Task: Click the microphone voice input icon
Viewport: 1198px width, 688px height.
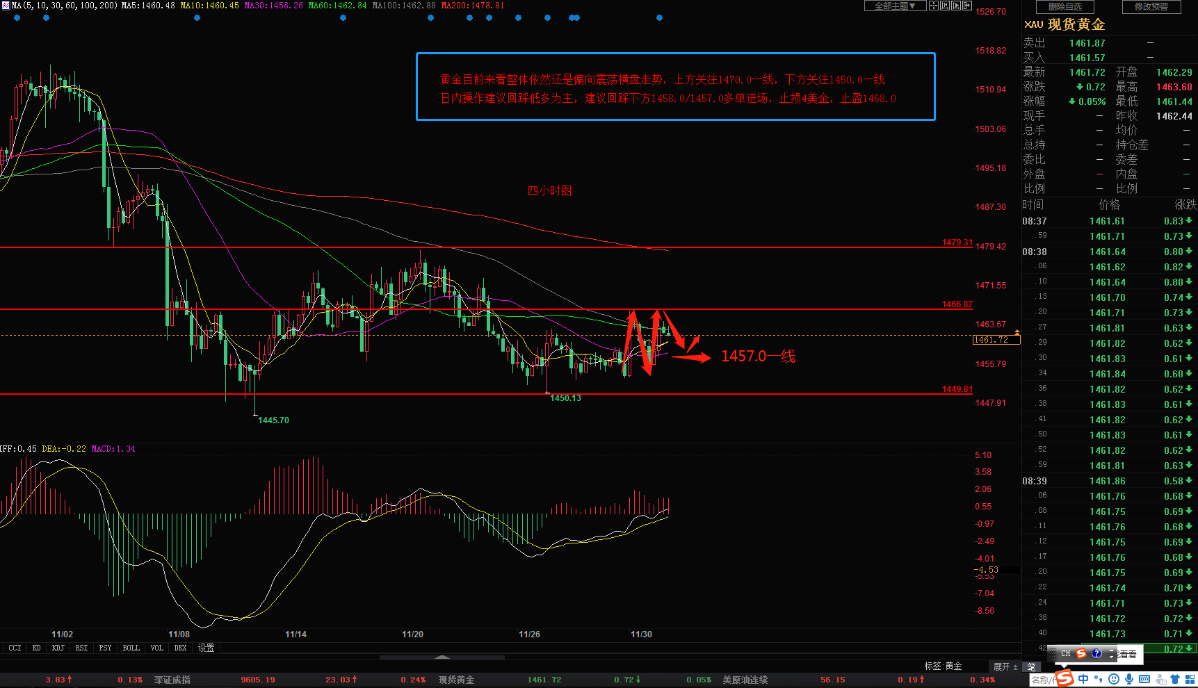Action: point(1129,679)
